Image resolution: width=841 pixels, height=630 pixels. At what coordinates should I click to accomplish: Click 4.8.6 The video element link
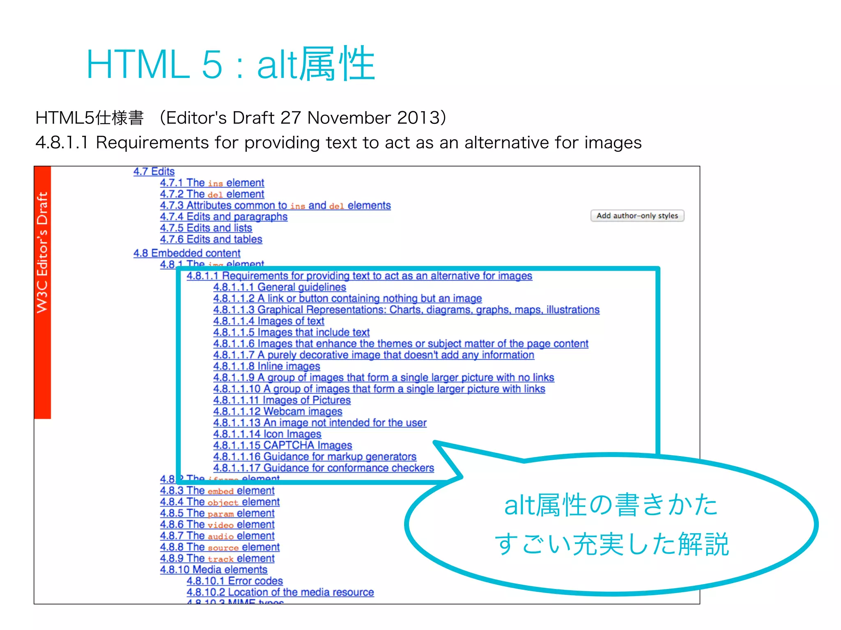pyautogui.click(x=217, y=525)
